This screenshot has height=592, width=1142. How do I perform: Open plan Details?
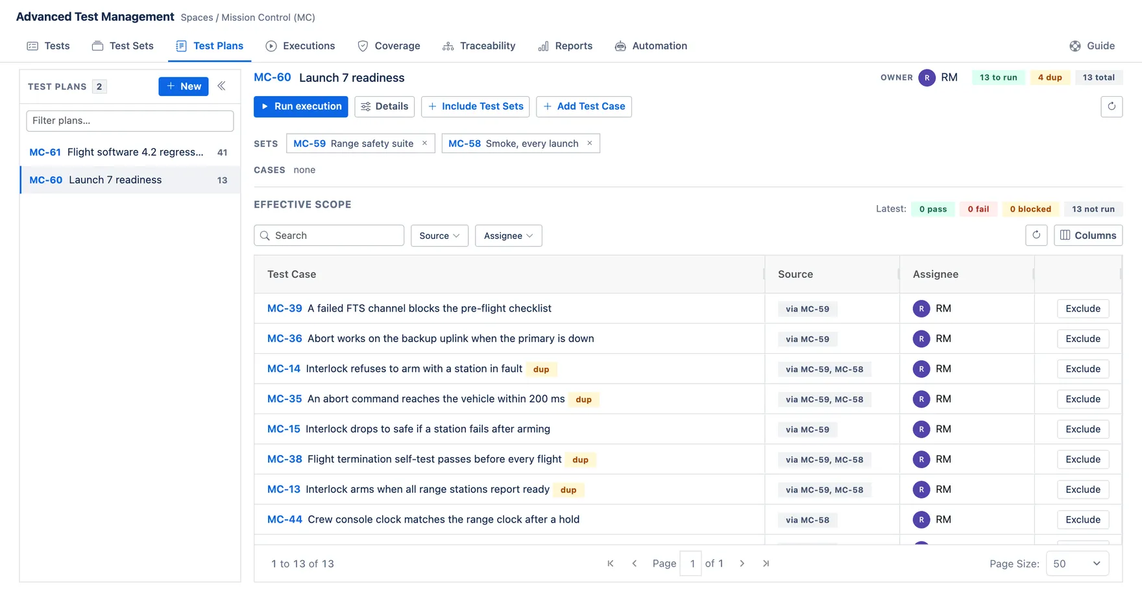385,106
